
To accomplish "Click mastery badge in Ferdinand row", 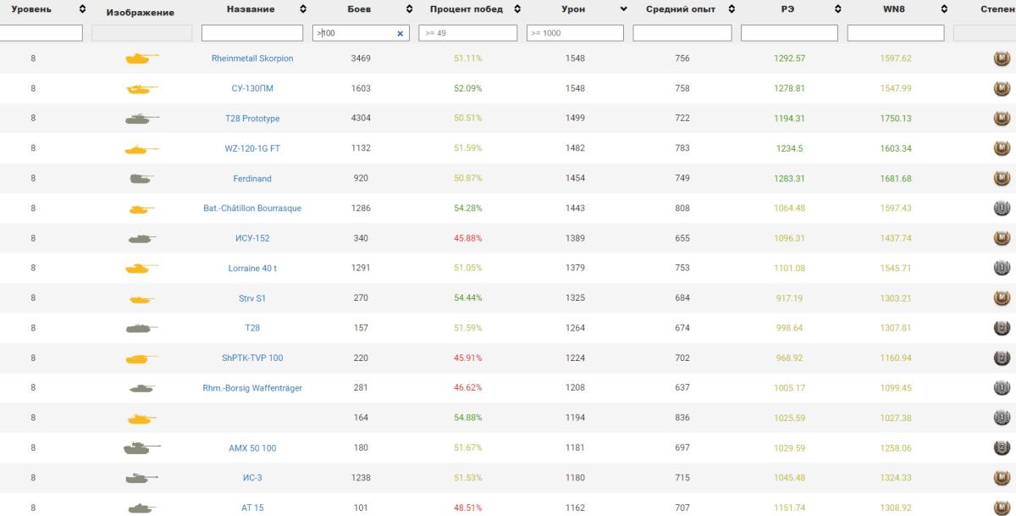I will click(x=1002, y=179).
